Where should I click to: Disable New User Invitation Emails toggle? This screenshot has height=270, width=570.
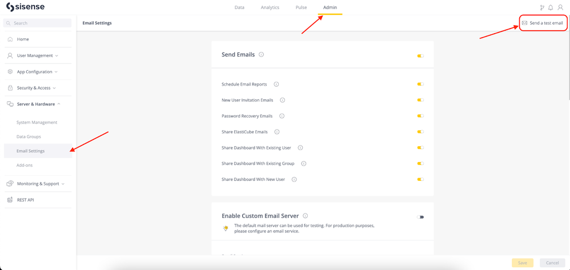pyautogui.click(x=420, y=100)
